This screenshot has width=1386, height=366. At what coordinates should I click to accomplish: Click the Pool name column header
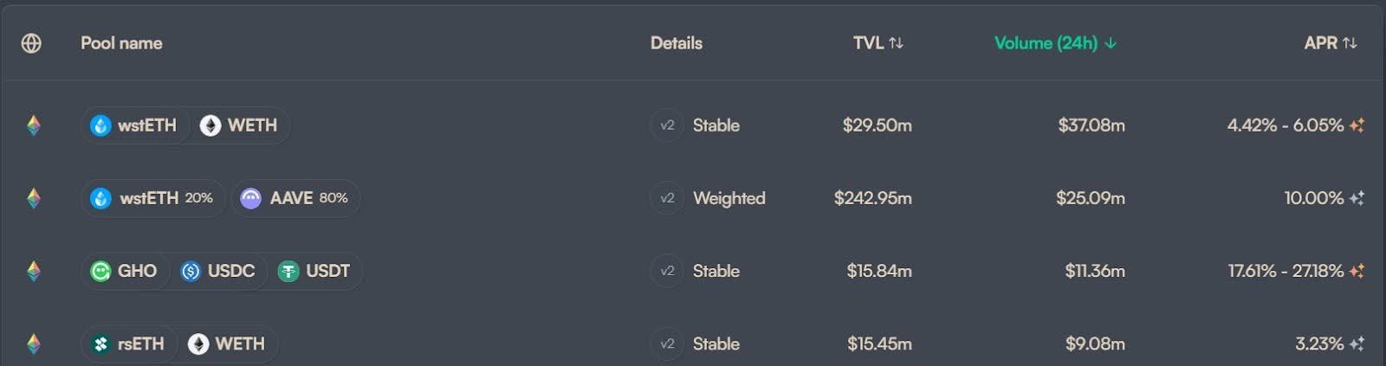[x=121, y=43]
